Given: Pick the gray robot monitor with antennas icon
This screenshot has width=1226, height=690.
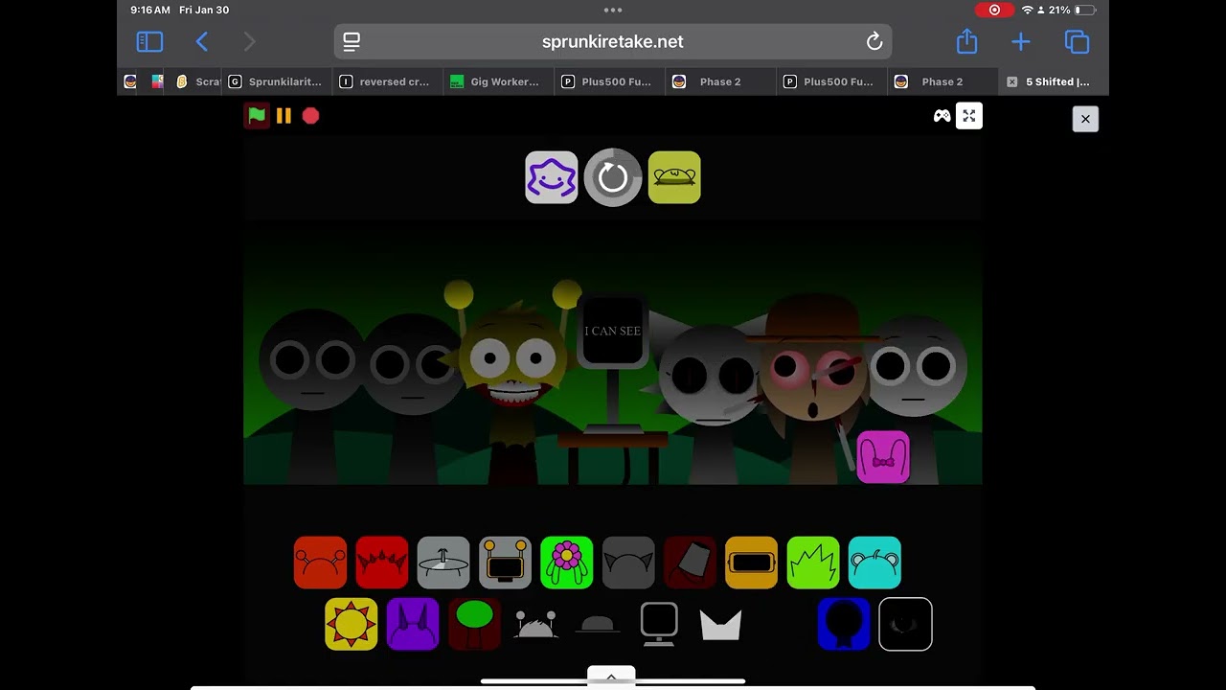Looking at the screenshot, I should [505, 563].
